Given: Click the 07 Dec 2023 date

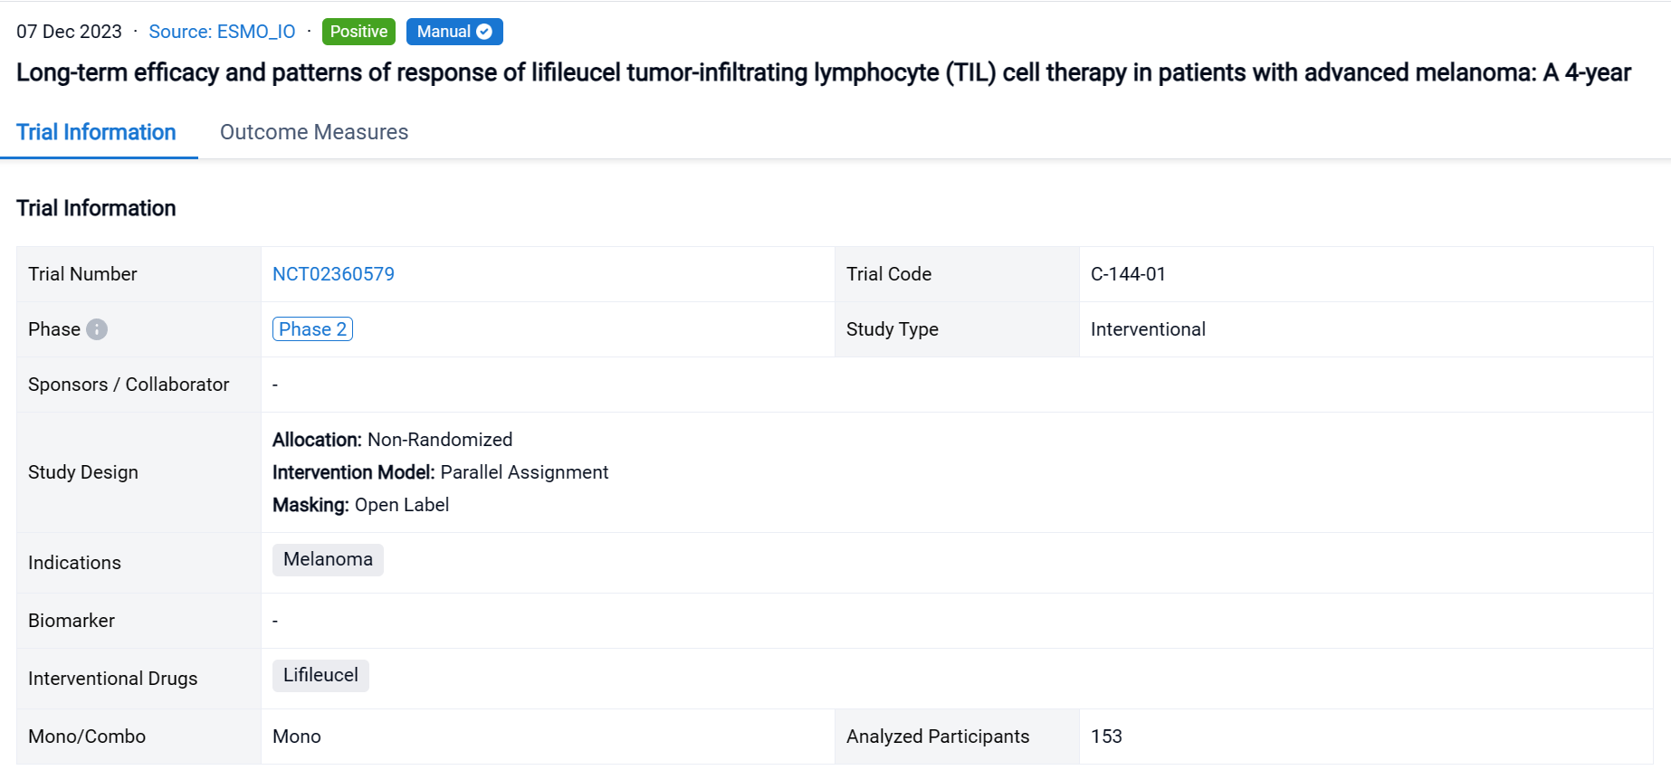Looking at the screenshot, I should (x=69, y=32).
